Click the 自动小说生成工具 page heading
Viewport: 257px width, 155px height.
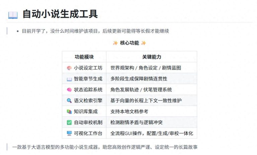pos(60,14)
